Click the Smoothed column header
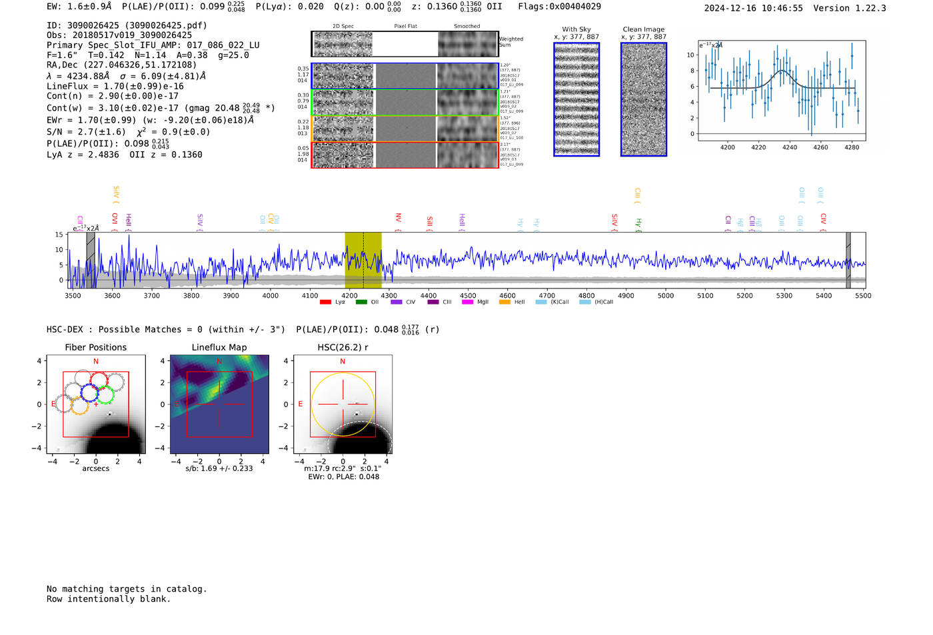 (x=467, y=27)
